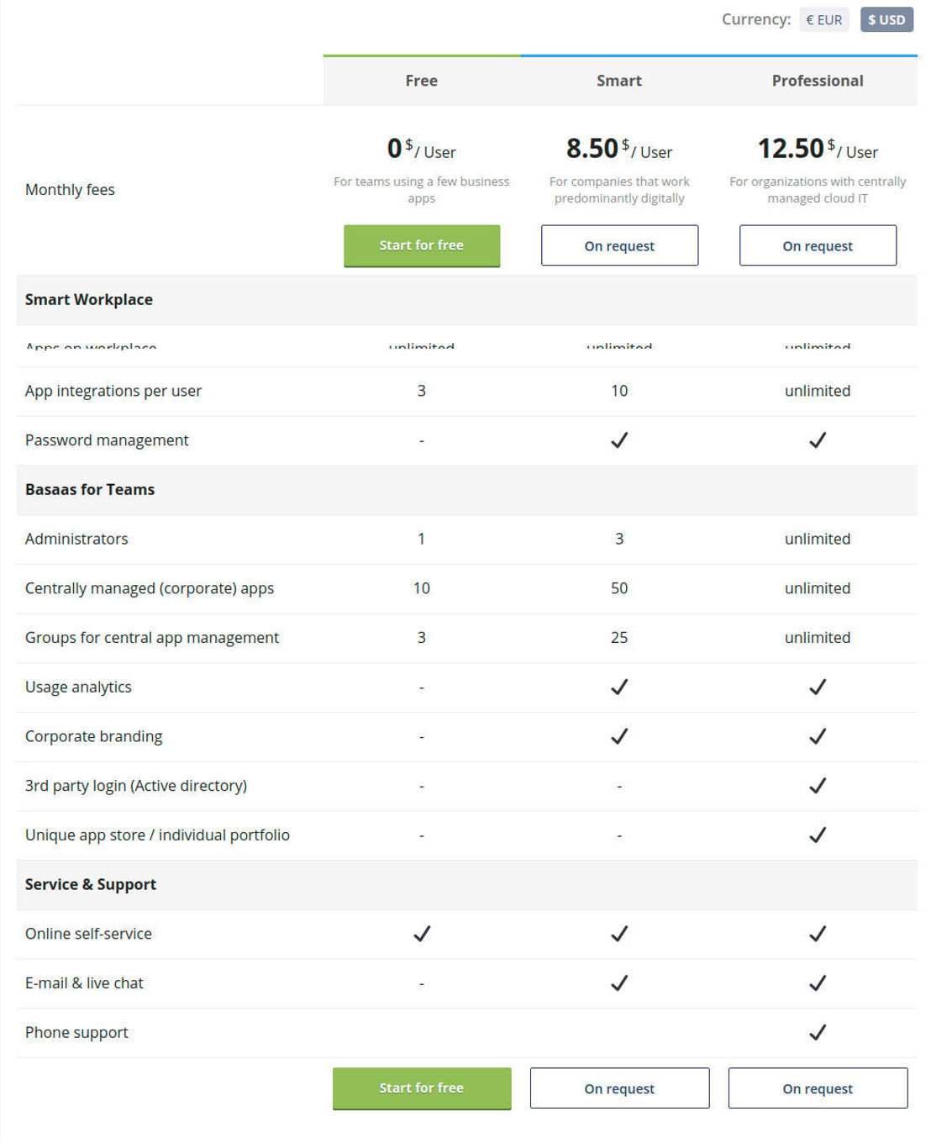Click top On request button under Professional
The width and height of the screenshot is (931, 1143).
click(818, 245)
